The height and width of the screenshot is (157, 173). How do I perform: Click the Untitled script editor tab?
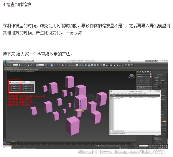coord(113,95)
